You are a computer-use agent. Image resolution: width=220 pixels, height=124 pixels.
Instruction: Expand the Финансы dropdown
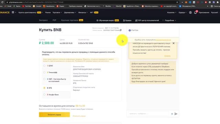click(x=83, y=12)
